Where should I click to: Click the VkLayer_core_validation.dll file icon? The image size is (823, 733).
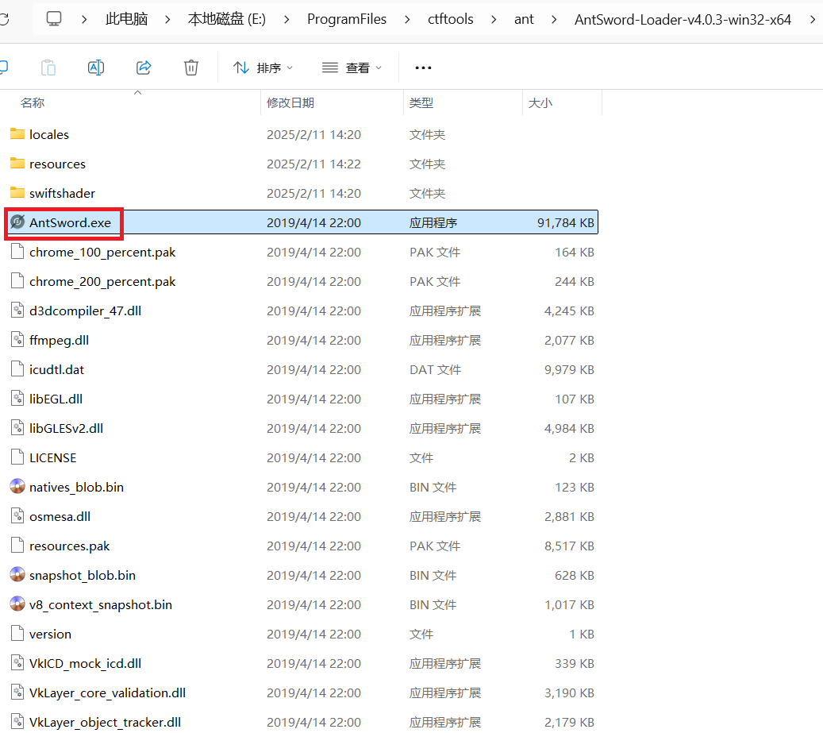[x=17, y=692]
